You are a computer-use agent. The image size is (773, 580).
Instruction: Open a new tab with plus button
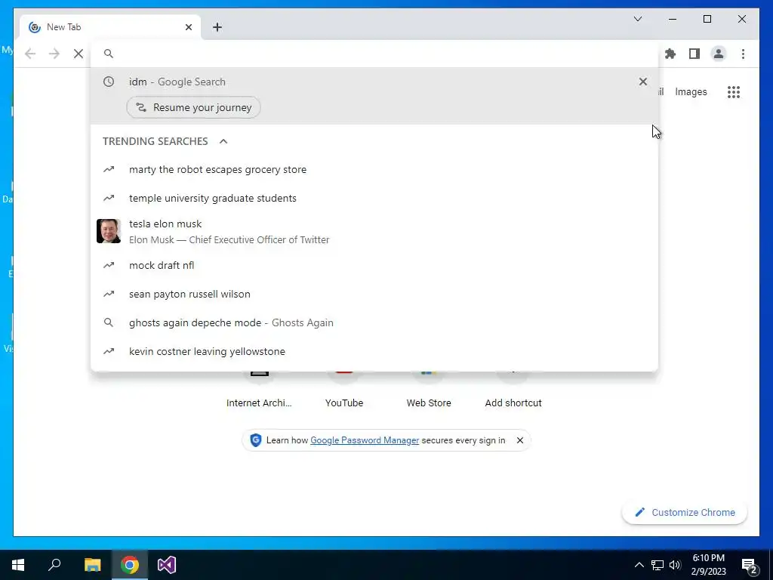coord(217,27)
